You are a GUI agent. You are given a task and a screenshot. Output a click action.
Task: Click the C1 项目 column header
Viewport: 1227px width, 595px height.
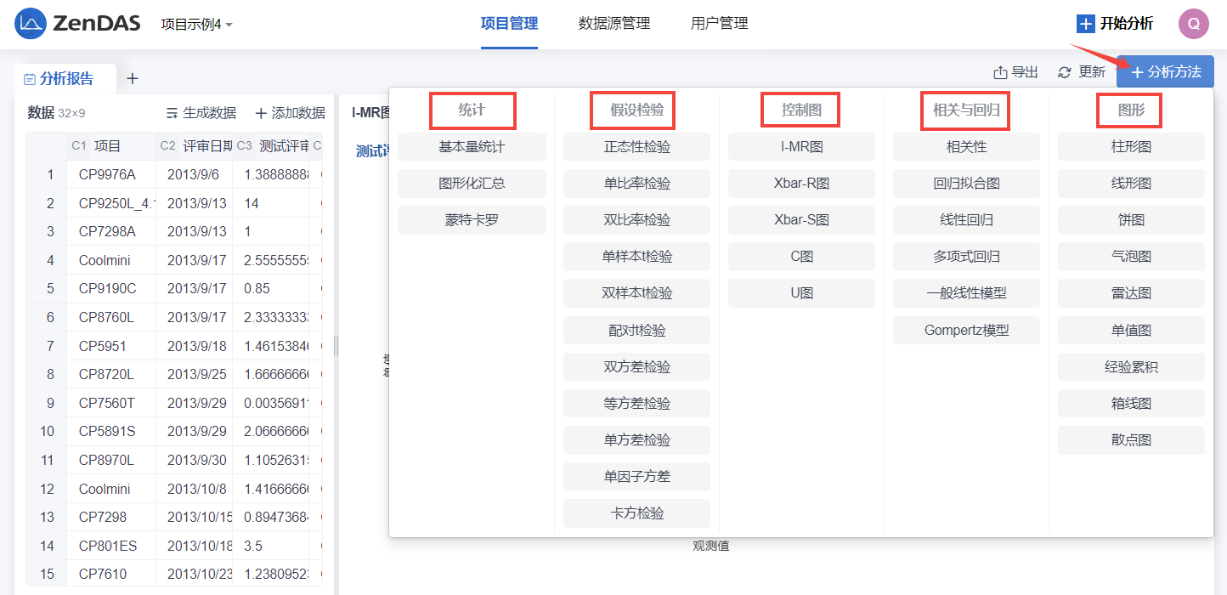click(x=107, y=146)
